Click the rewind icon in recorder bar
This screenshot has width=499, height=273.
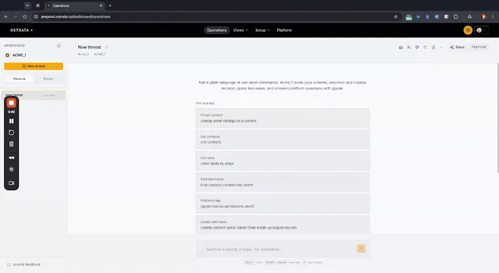click(11, 158)
